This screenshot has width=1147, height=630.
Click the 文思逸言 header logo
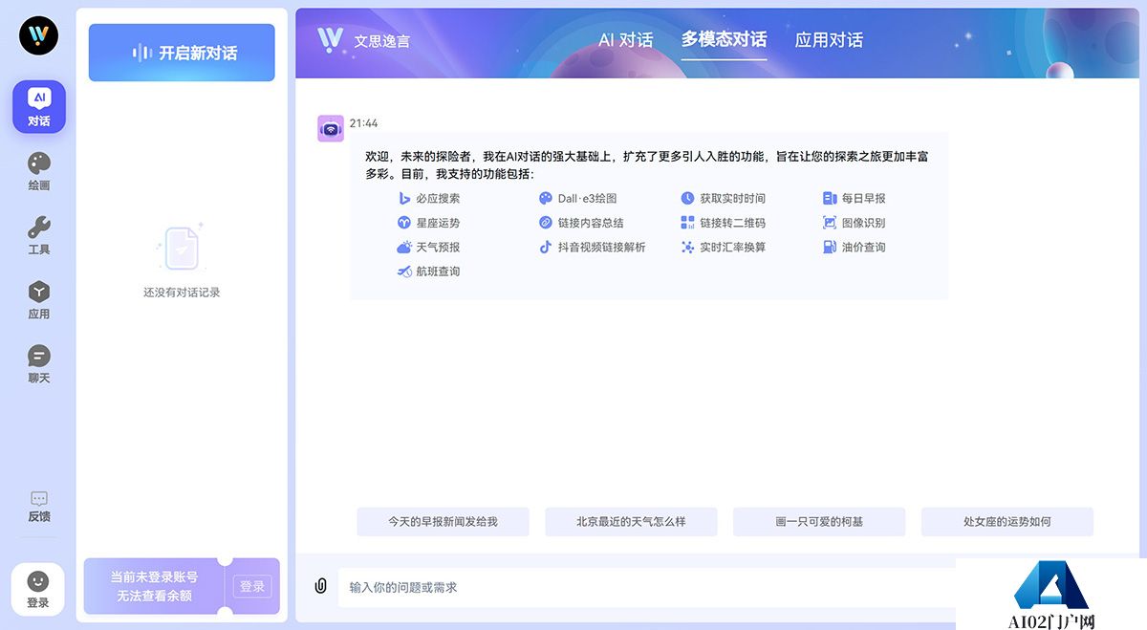coord(364,40)
